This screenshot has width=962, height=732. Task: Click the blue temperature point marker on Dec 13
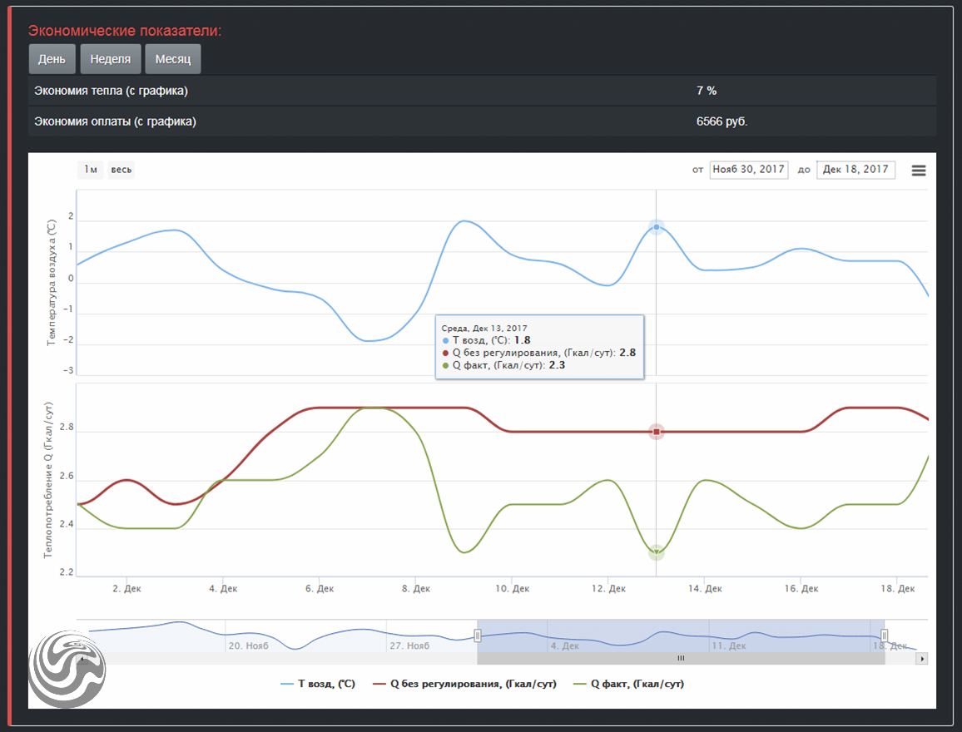point(657,227)
